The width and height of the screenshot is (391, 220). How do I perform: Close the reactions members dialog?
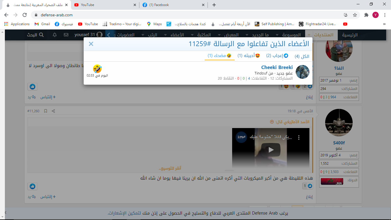(x=91, y=44)
